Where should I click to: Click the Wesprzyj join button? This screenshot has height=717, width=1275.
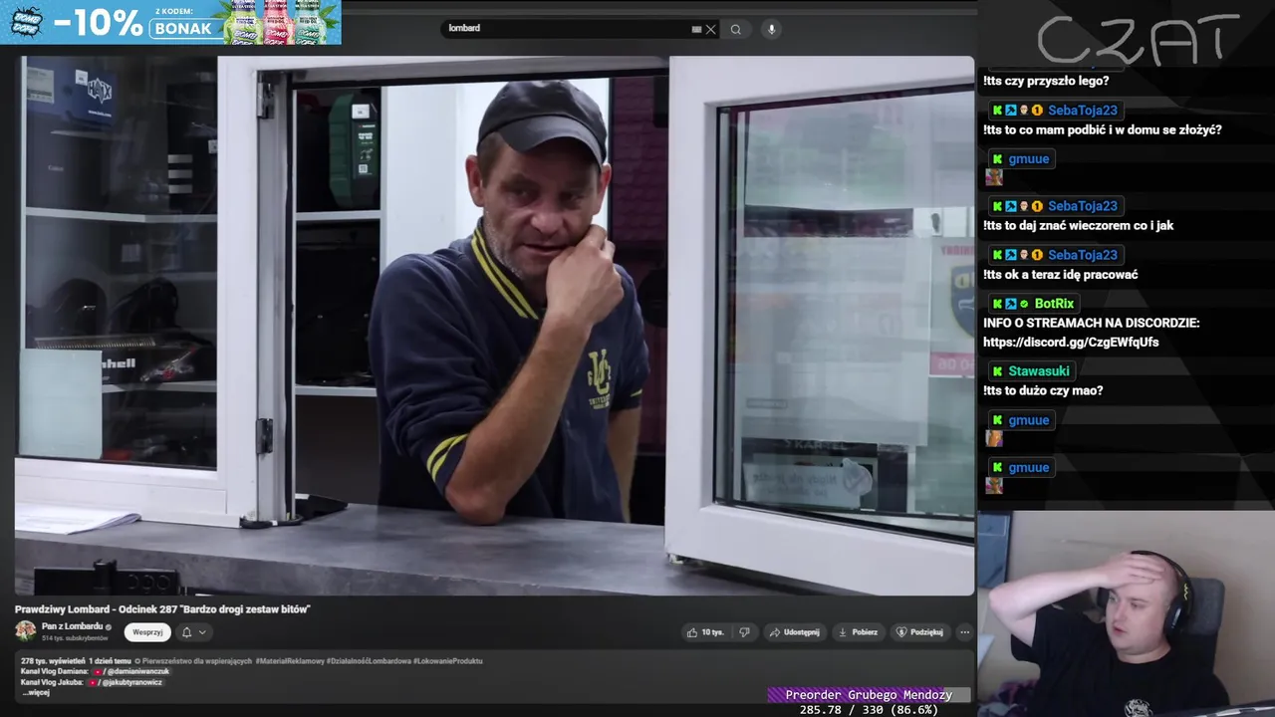click(x=147, y=632)
